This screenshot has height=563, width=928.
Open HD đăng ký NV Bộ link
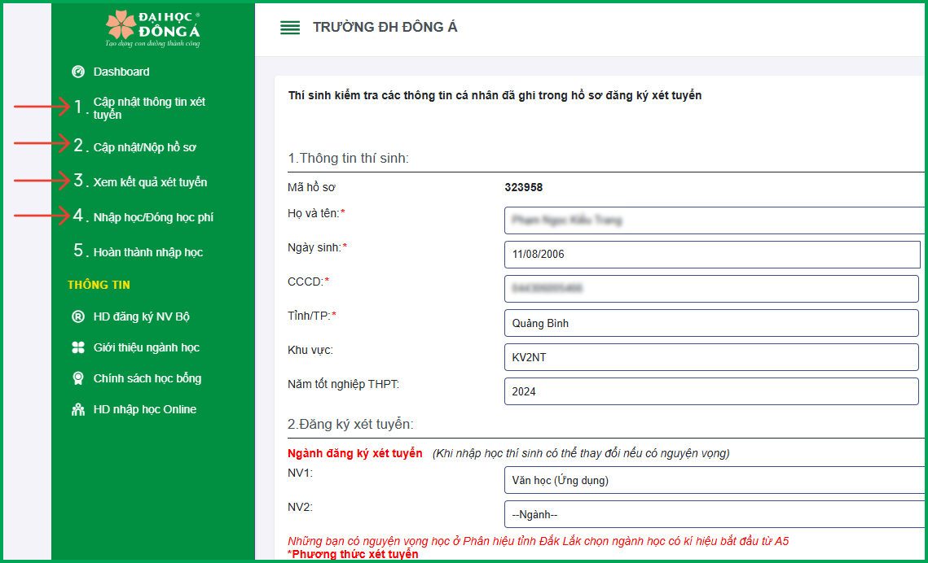click(142, 316)
